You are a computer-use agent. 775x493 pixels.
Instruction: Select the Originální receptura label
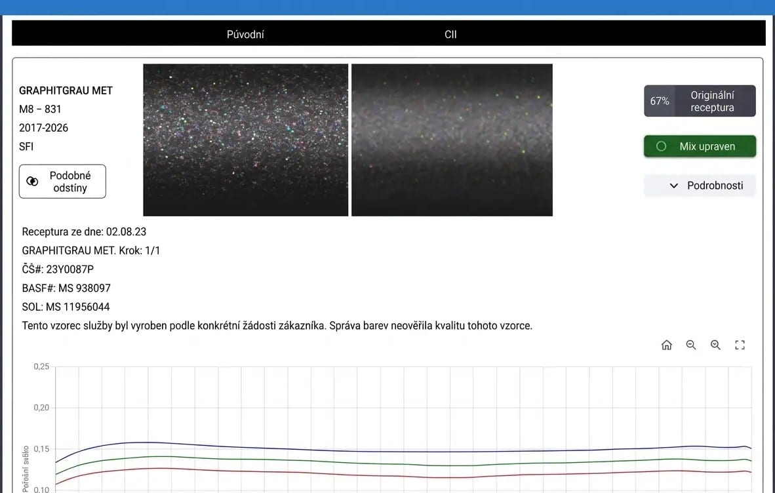coord(712,101)
